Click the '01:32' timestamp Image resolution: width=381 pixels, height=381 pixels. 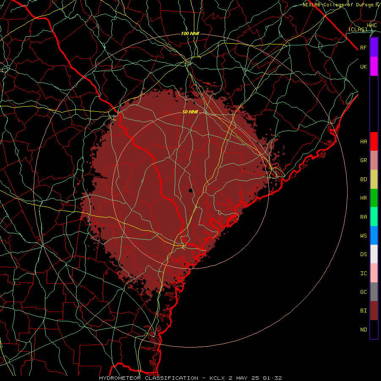pyautogui.click(x=272, y=378)
